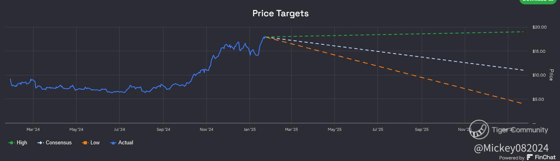Click the green Download button
The width and height of the screenshot is (560, 161).
pos(539,1)
